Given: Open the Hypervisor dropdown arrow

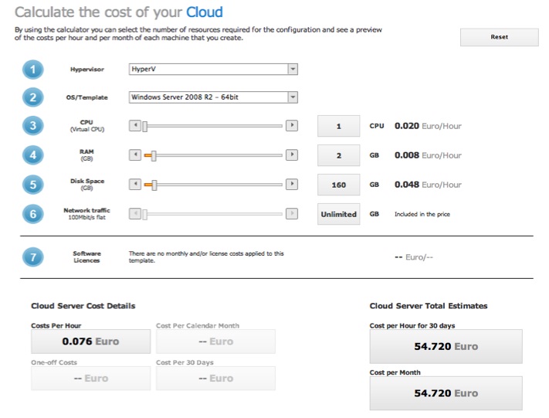Looking at the screenshot, I should [x=293, y=69].
